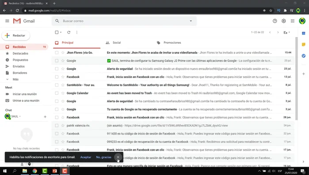Click the inbox vertical scrollbar

click(x=296, y=78)
